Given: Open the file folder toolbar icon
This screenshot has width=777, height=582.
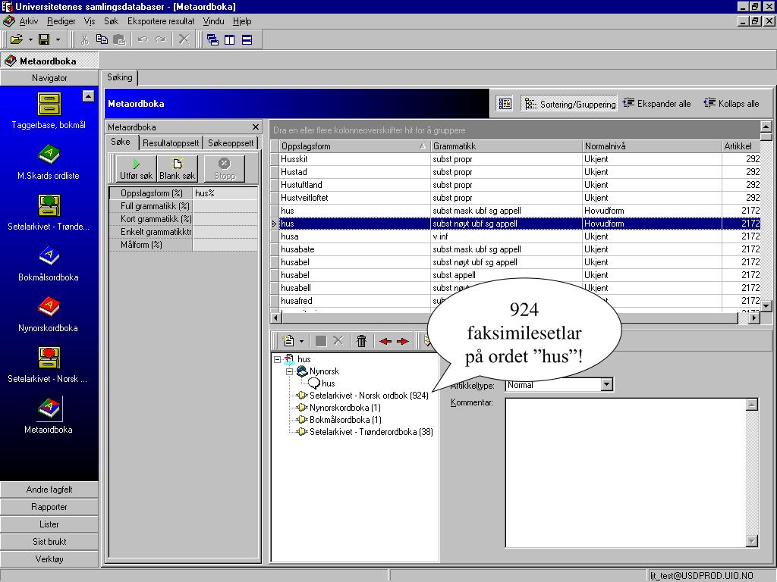Looking at the screenshot, I should tap(17, 39).
